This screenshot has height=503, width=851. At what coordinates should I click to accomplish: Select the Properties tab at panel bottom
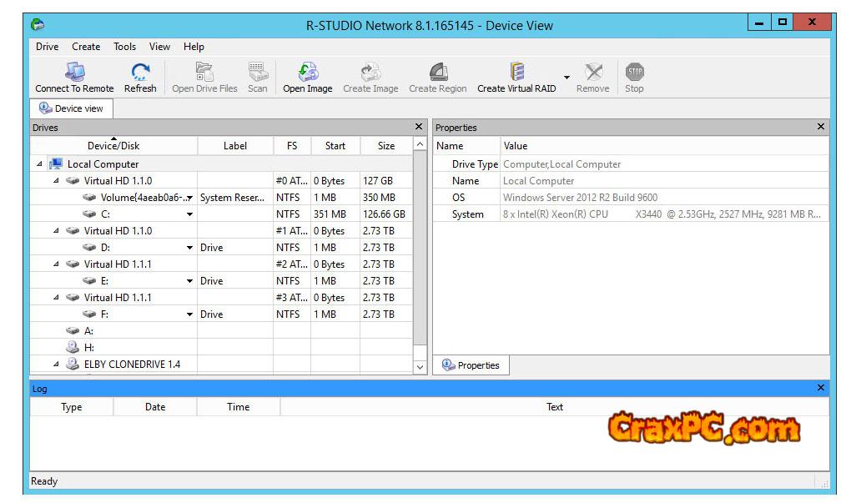pyautogui.click(x=471, y=365)
